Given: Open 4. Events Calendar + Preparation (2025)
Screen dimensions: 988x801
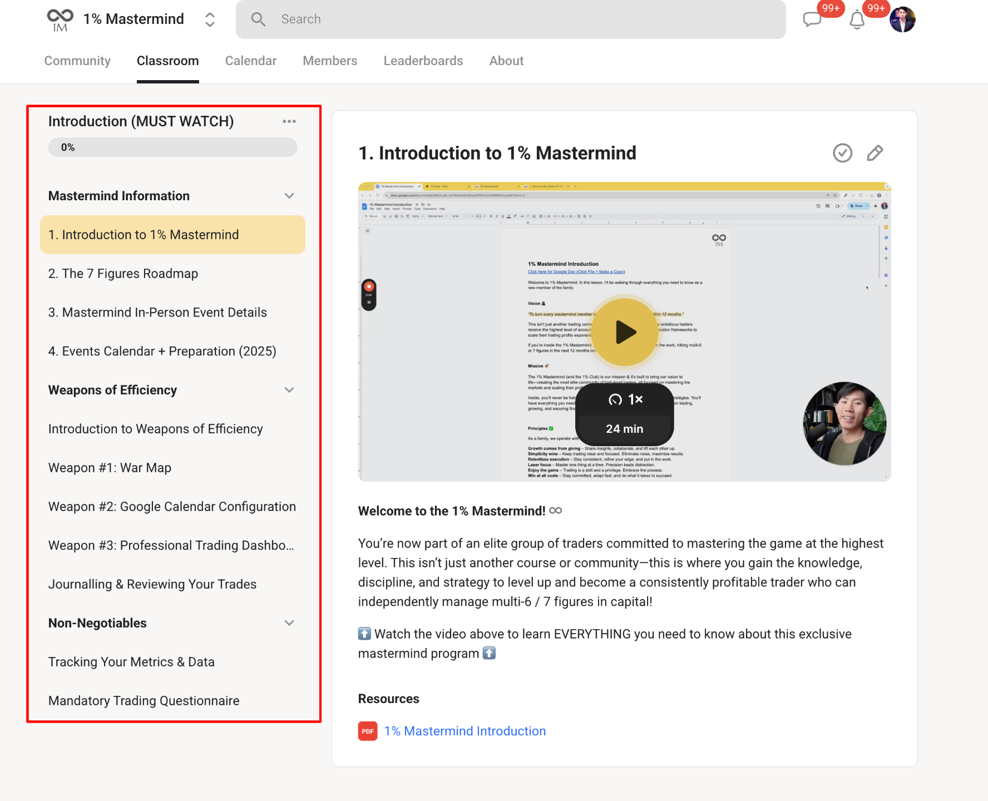Looking at the screenshot, I should tap(173, 352).
